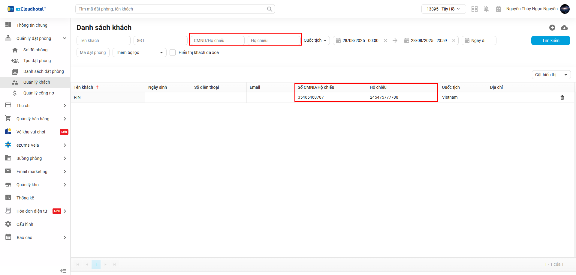
Task: Click the 'Tên khách' filter input
Action: (x=103, y=40)
